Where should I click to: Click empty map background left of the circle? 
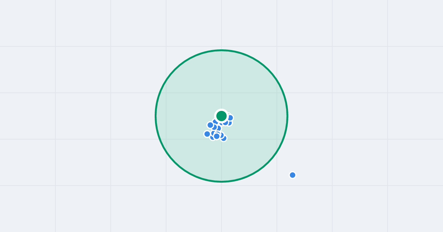(x=92, y=116)
